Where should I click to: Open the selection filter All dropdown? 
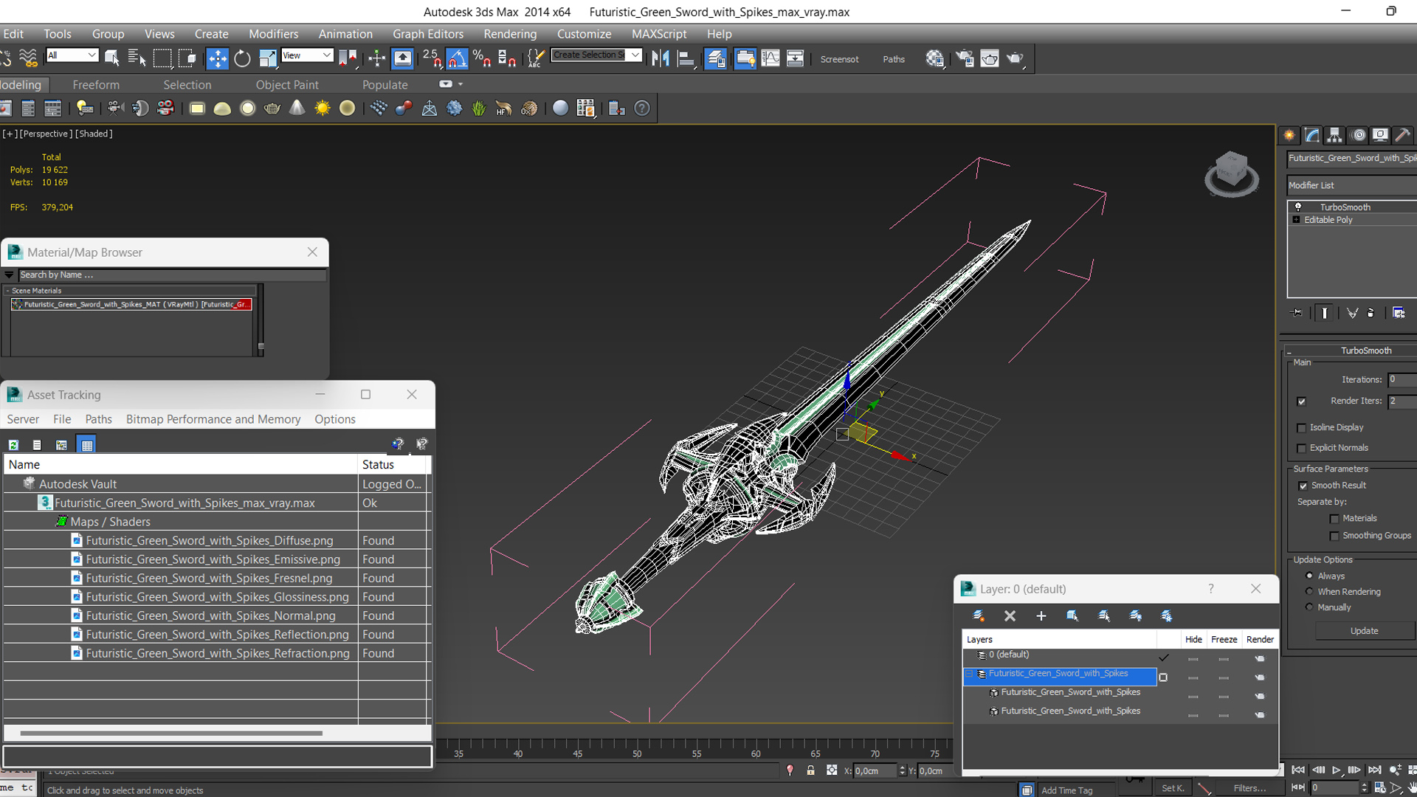coord(72,55)
